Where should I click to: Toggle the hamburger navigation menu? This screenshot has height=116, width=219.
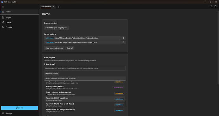coord(3,7)
